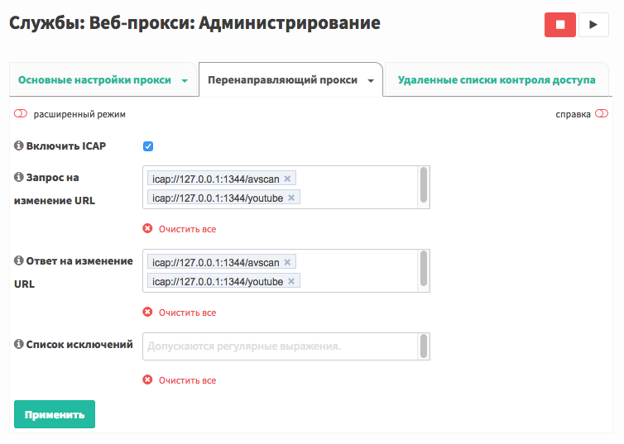Open Удаленные списки контроля доступа tab
This screenshot has width=624, height=444.
497,80
